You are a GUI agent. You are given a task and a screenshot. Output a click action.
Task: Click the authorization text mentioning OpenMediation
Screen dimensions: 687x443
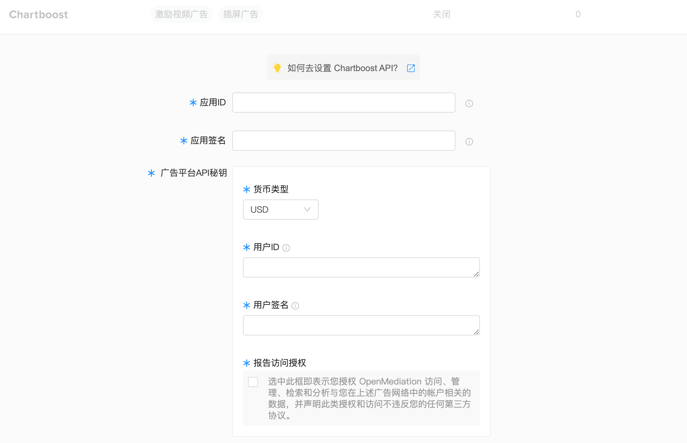[x=370, y=398]
